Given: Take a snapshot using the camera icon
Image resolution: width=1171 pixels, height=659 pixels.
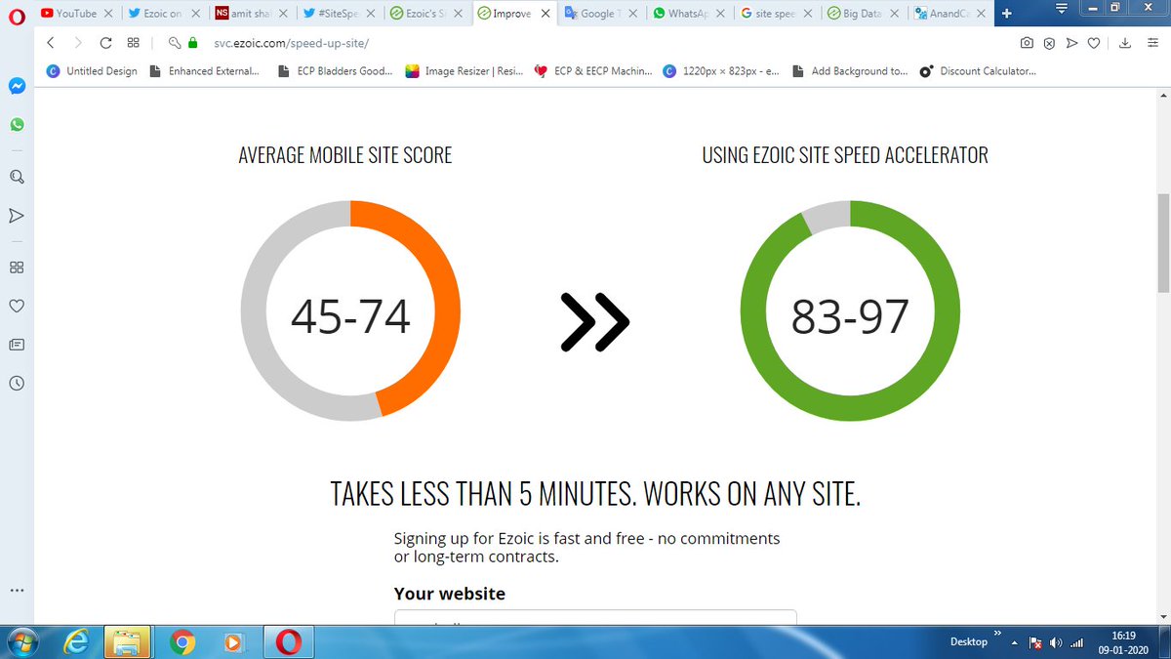Looking at the screenshot, I should pos(1027,43).
